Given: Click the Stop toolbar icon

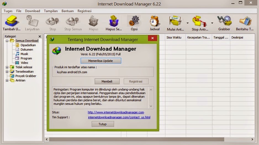Looking at the screenshot, I should (52, 21).
